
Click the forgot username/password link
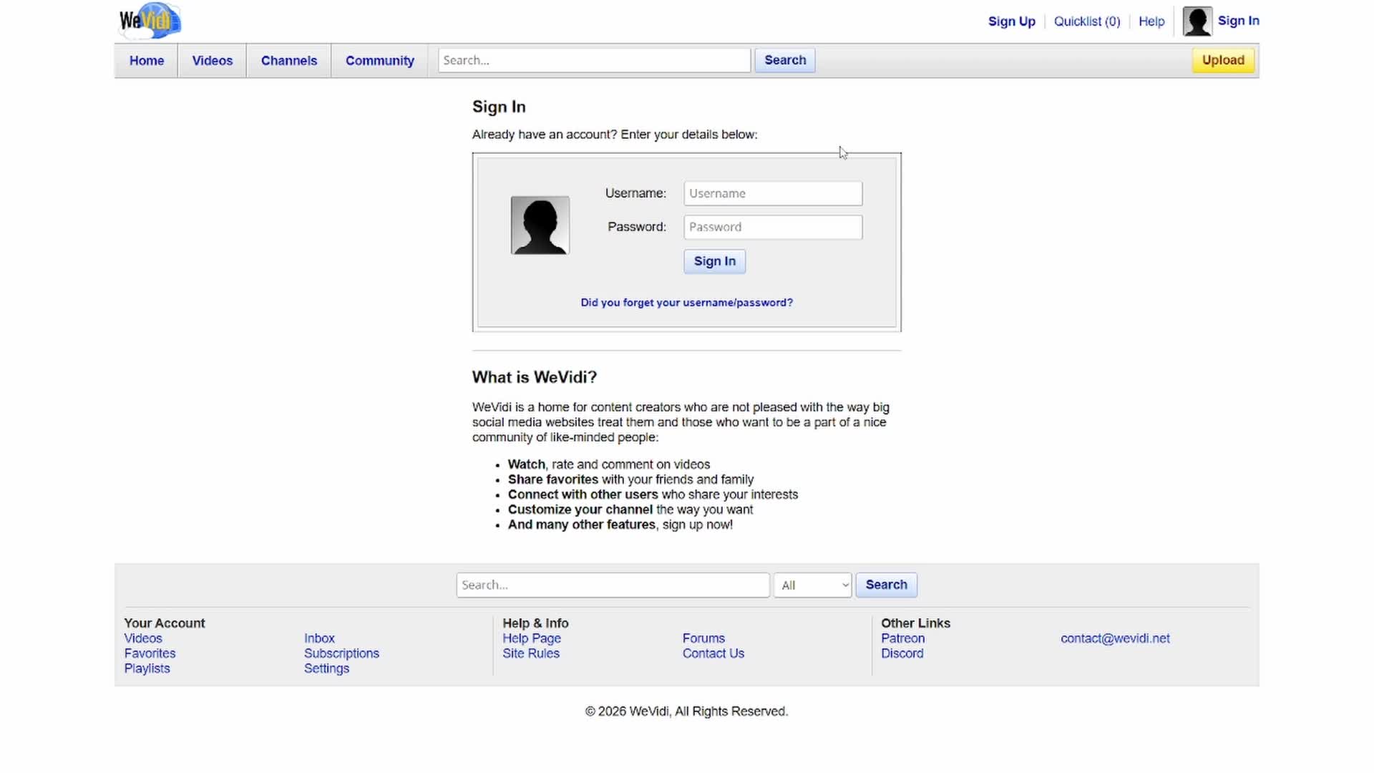[x=686, y=302]
